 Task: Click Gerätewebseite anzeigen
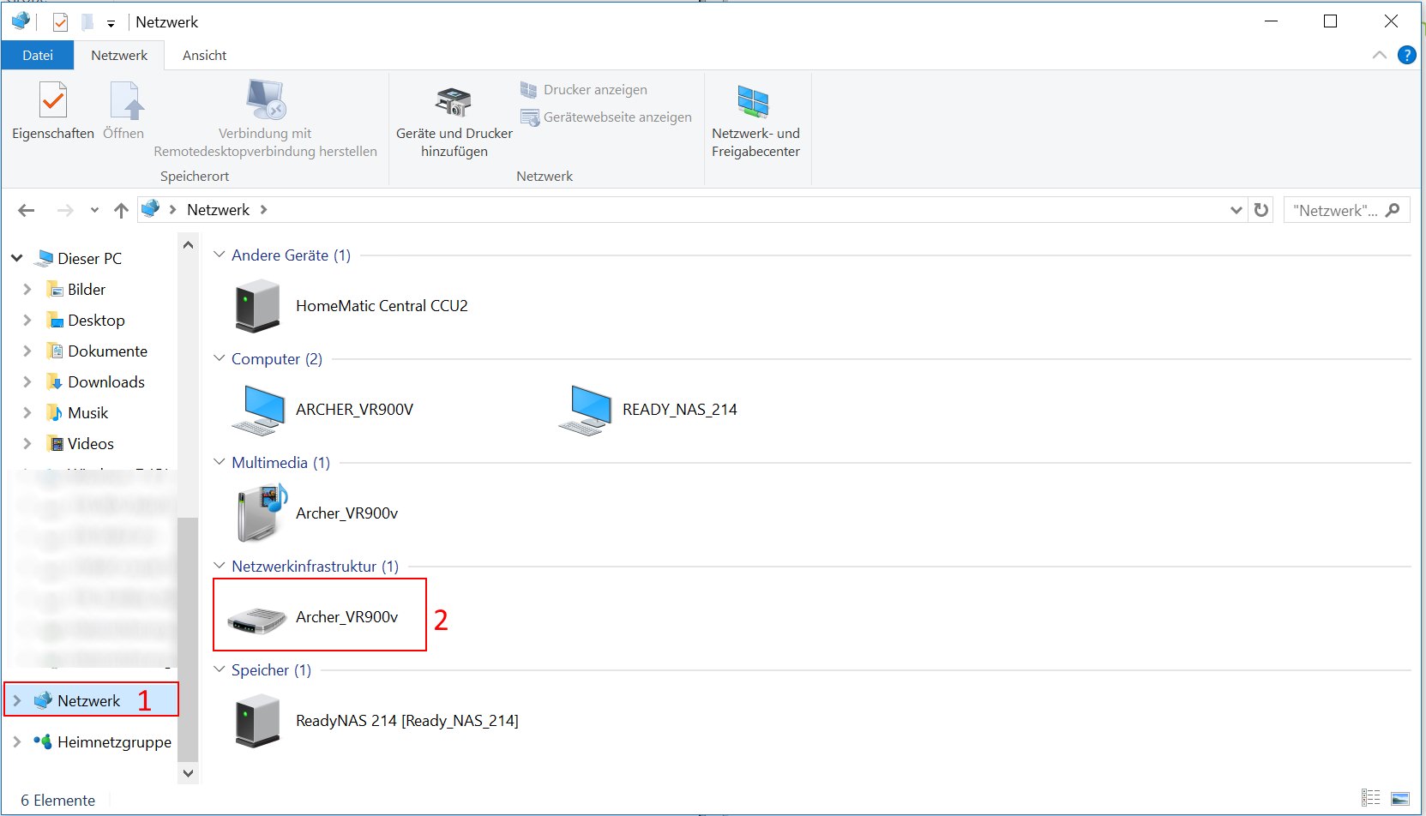click(606, 117)
